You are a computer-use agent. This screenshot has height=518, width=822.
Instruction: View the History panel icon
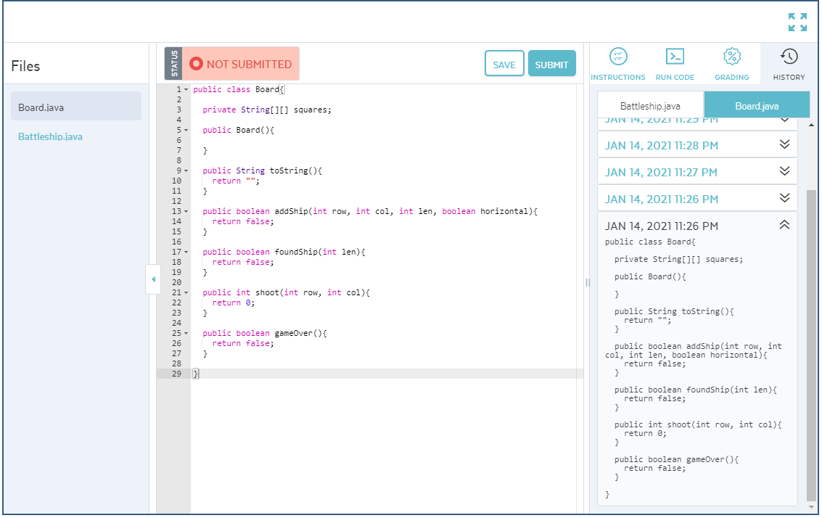789,64
